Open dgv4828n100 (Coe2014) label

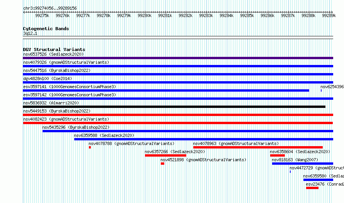[x=48, y=78]
